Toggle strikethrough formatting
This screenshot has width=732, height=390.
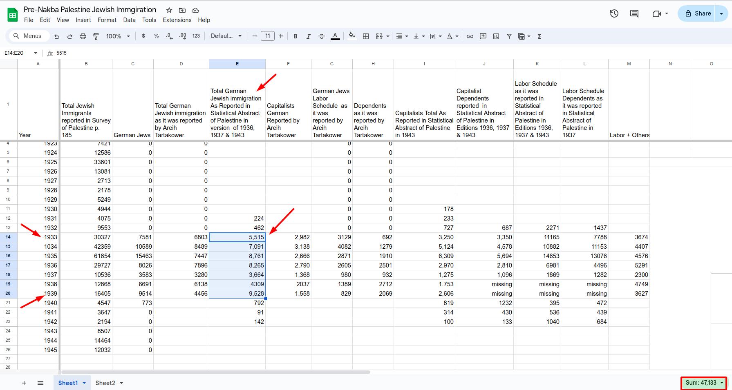[x=322, y=36]
